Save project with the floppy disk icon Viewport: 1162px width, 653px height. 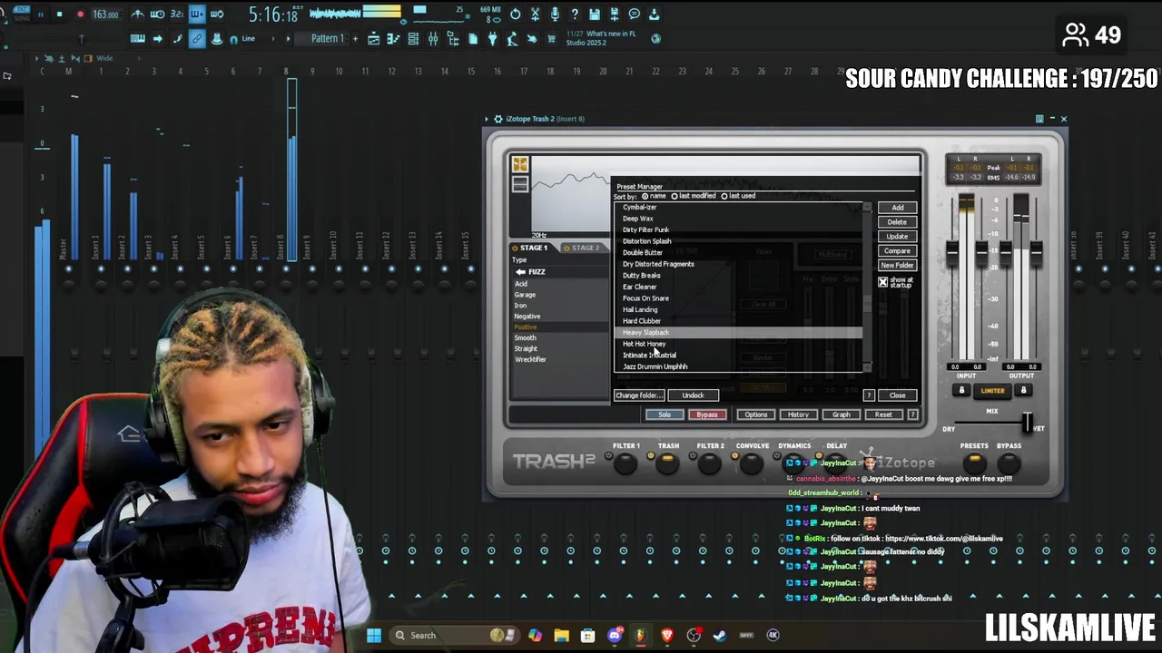pyautogui.click(x=595, y=15)
